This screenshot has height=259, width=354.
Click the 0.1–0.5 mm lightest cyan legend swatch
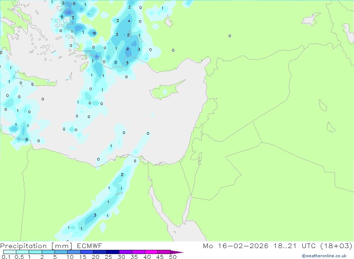click(x=10, y=252)
